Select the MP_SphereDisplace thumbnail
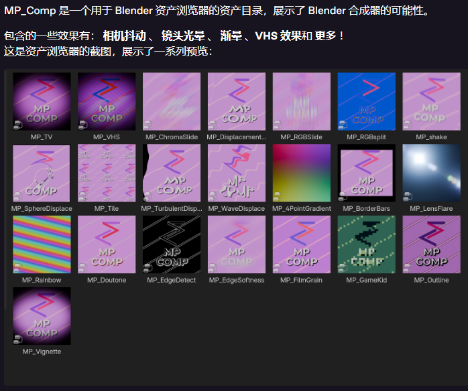 42,173
